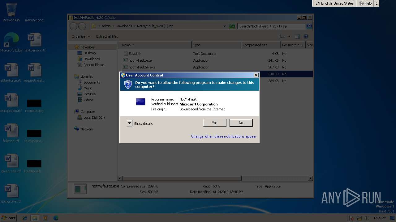Select goingstyle.rtf on the desktop
This screenshot has height=222, width=396.
[11, 194]
